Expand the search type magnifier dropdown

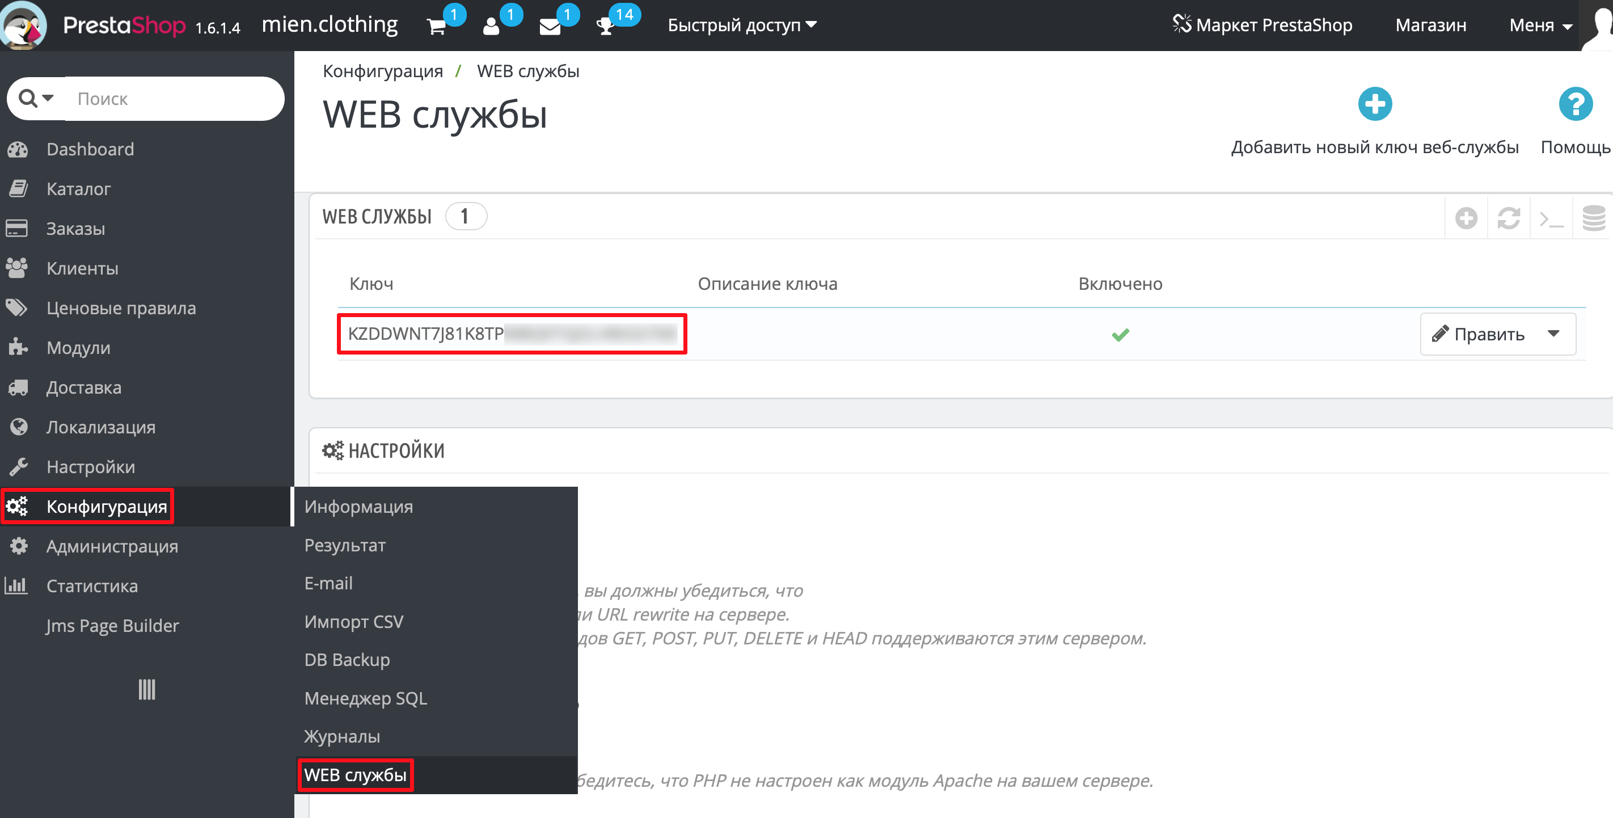pos(36,98)
